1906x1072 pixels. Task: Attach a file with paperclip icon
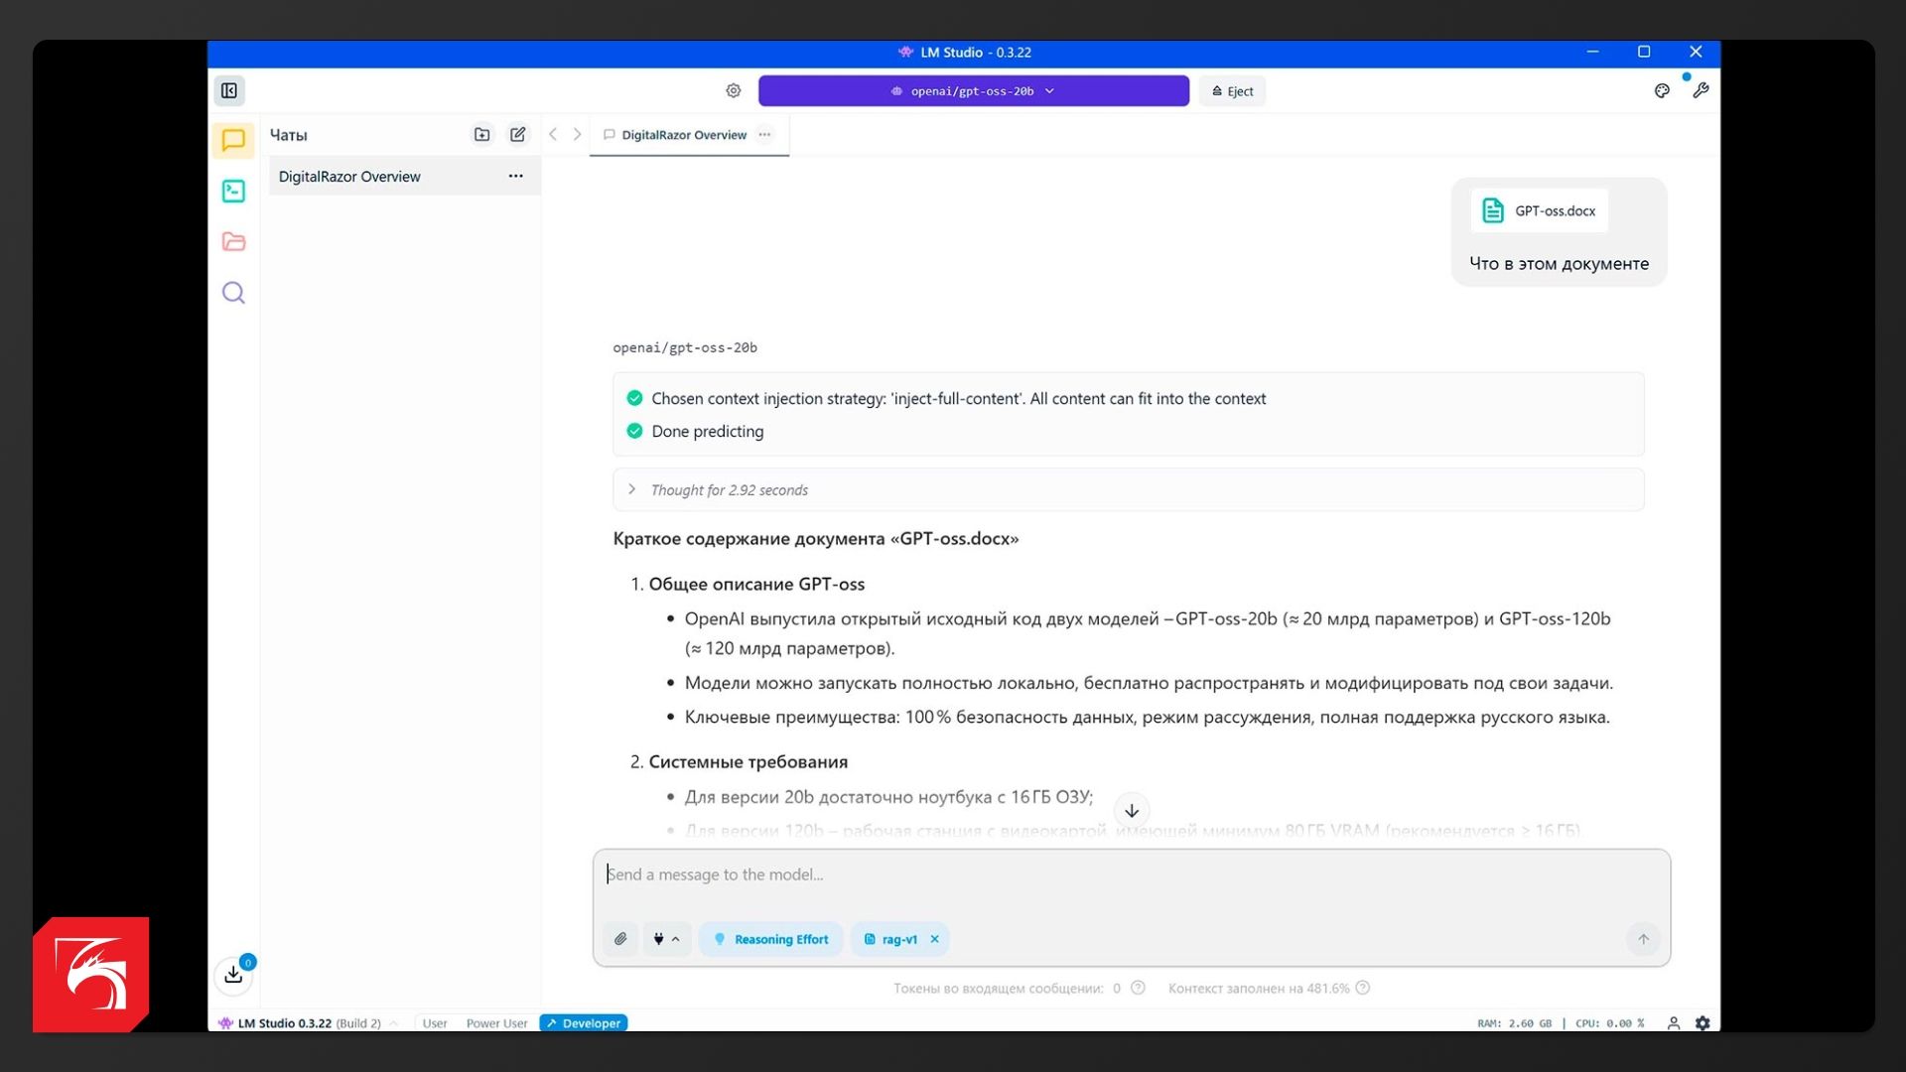click(620, 939)
